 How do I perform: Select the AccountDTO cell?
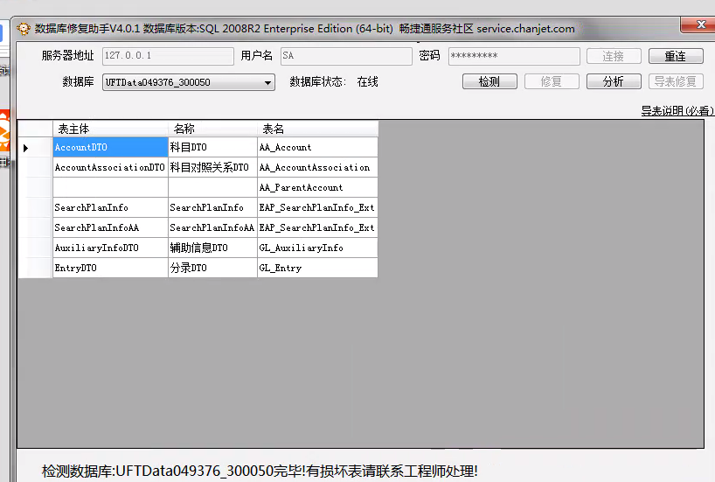click(110, 148)
